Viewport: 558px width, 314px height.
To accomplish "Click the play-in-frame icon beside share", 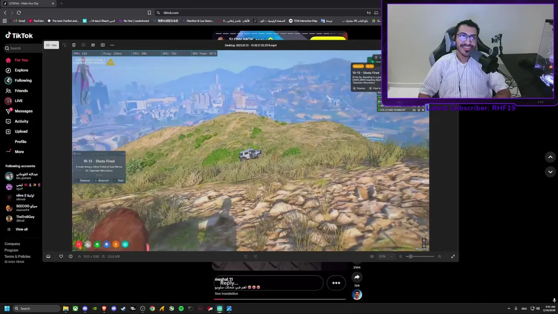I will click(x=103, y=45).
